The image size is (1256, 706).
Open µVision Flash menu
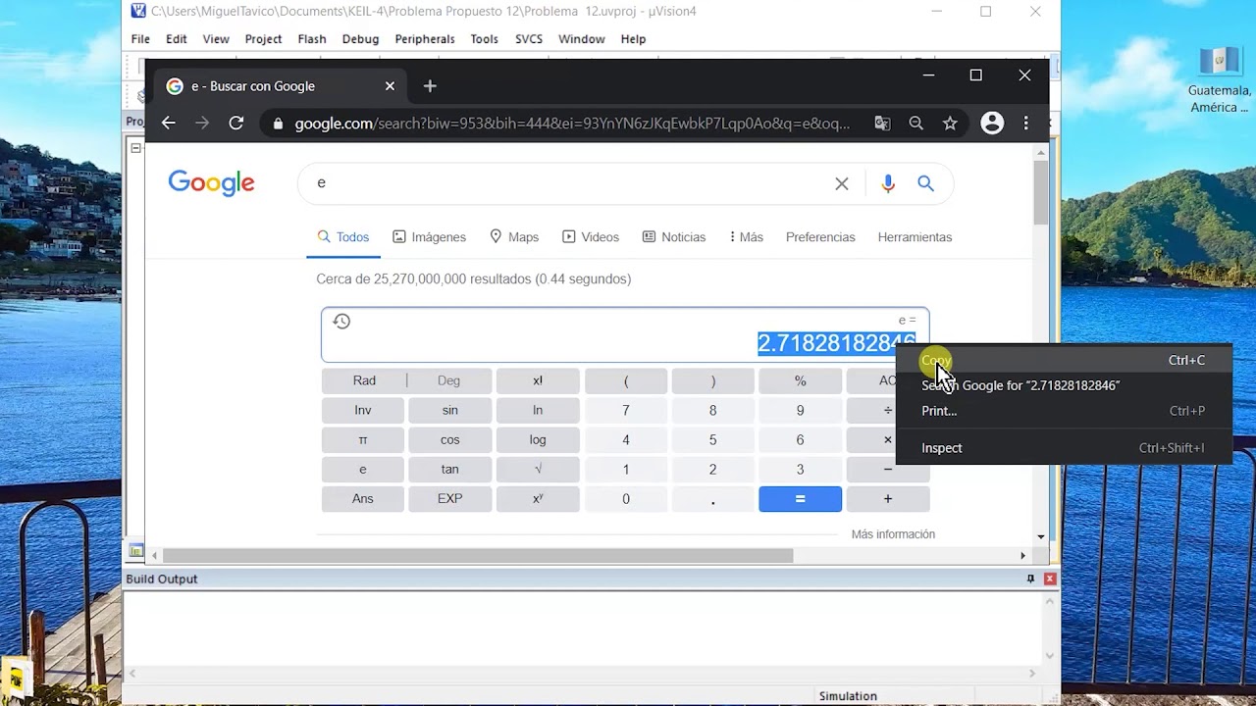pyautogui.click(x=312, y=39)
